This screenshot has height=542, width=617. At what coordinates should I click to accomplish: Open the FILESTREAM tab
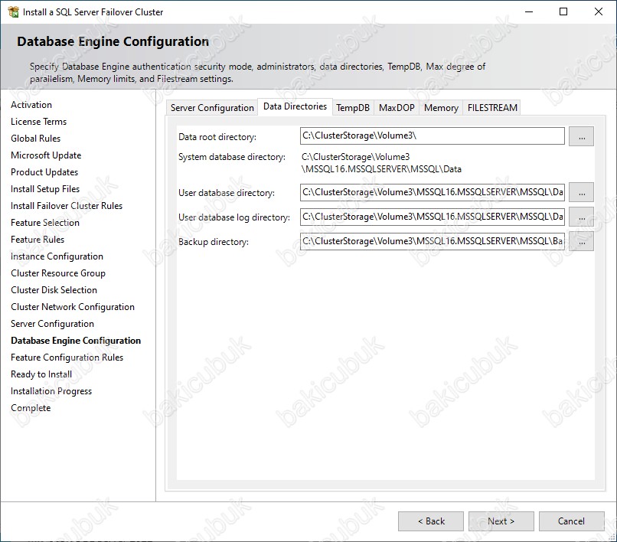point(492,108)
